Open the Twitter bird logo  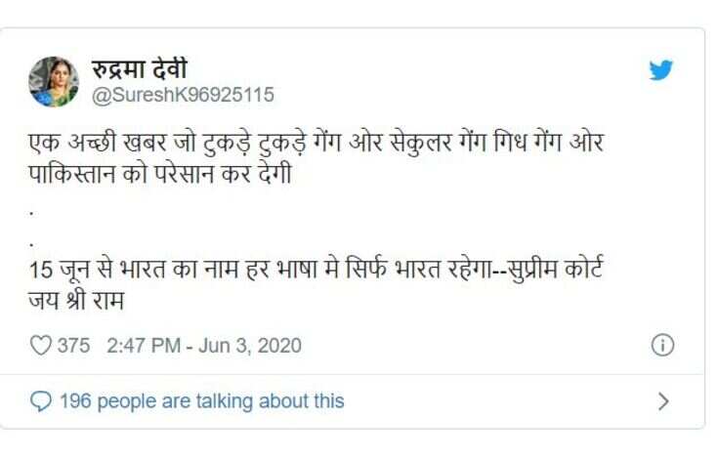[660, 70]
